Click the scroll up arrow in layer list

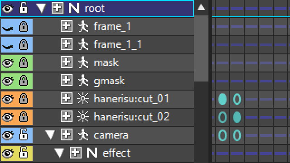[x=201, y=7]
